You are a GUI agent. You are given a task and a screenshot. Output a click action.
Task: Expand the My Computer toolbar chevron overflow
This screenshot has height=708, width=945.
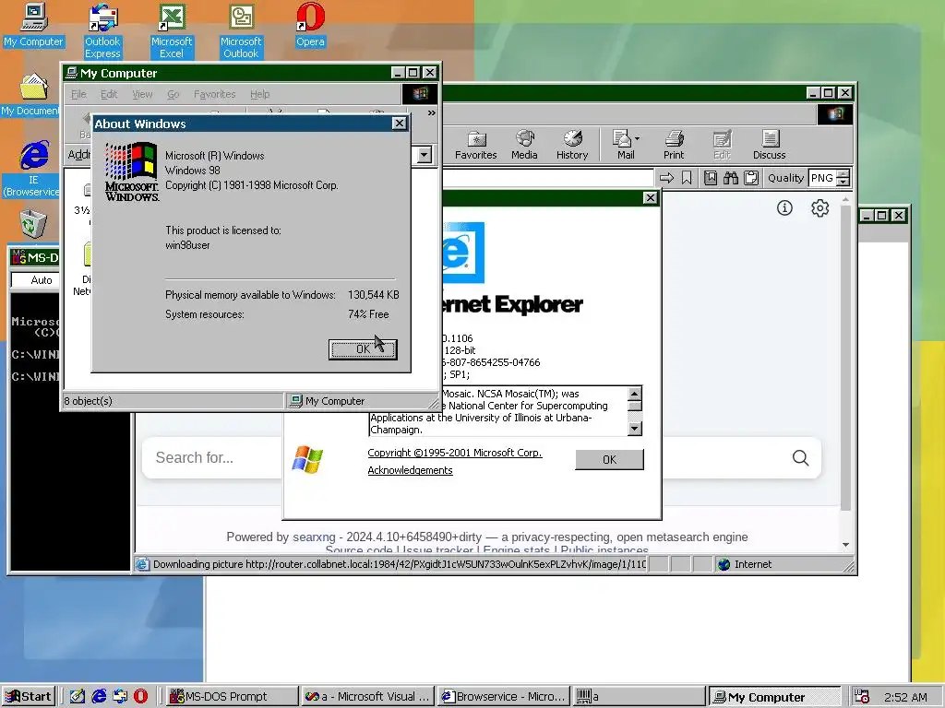[432, 112]
